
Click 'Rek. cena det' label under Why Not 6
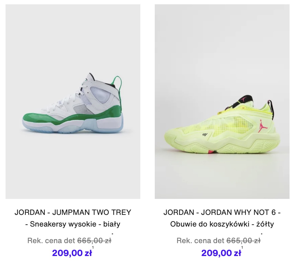tap(201, 241)
